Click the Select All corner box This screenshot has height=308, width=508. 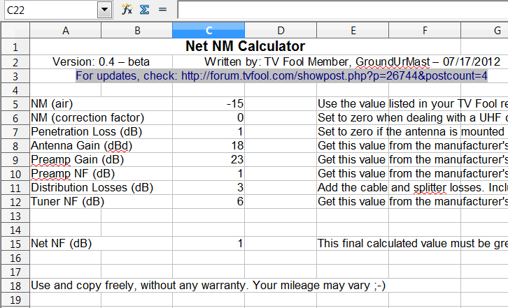click(x=15, y=31)
